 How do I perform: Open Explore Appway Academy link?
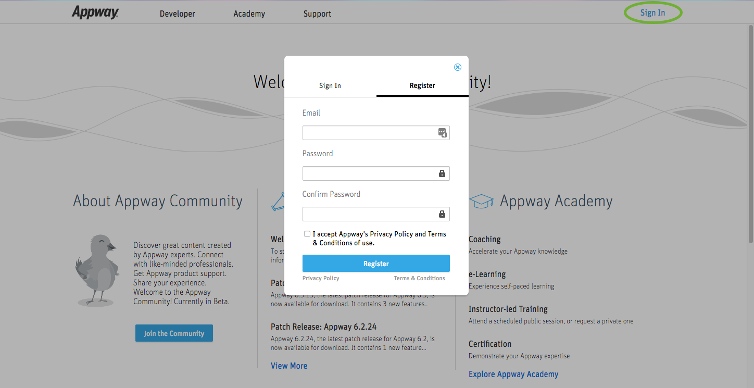coord(513,374)
